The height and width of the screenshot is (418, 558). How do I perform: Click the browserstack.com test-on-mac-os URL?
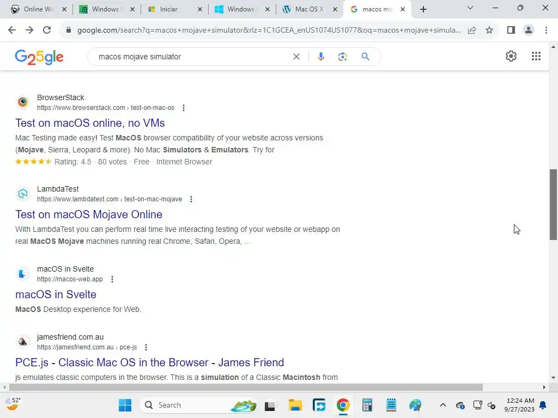(x=106, y=108)
